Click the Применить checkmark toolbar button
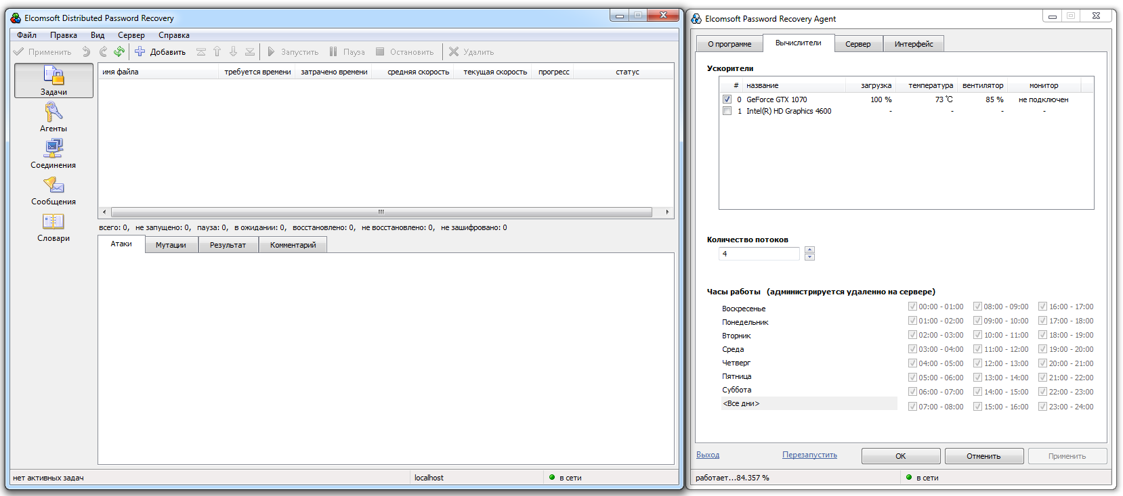This screenshot has width=1123, height=496. click(43, 51)
